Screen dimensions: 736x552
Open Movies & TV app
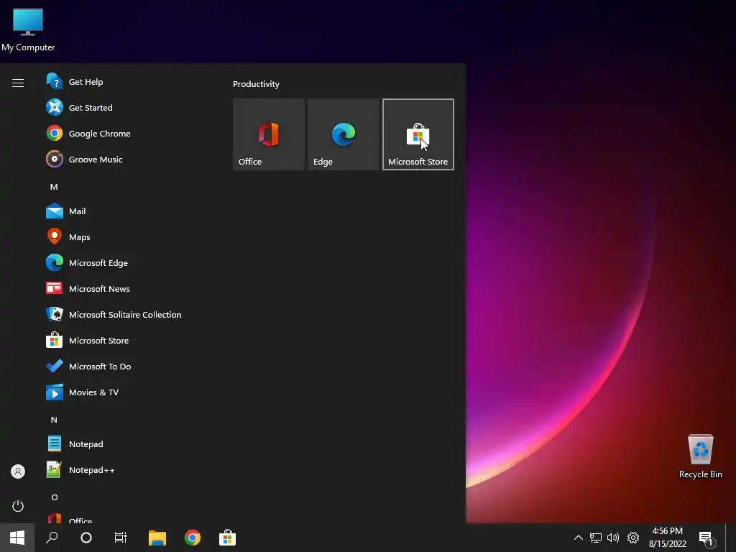click(x=126, y=392)
